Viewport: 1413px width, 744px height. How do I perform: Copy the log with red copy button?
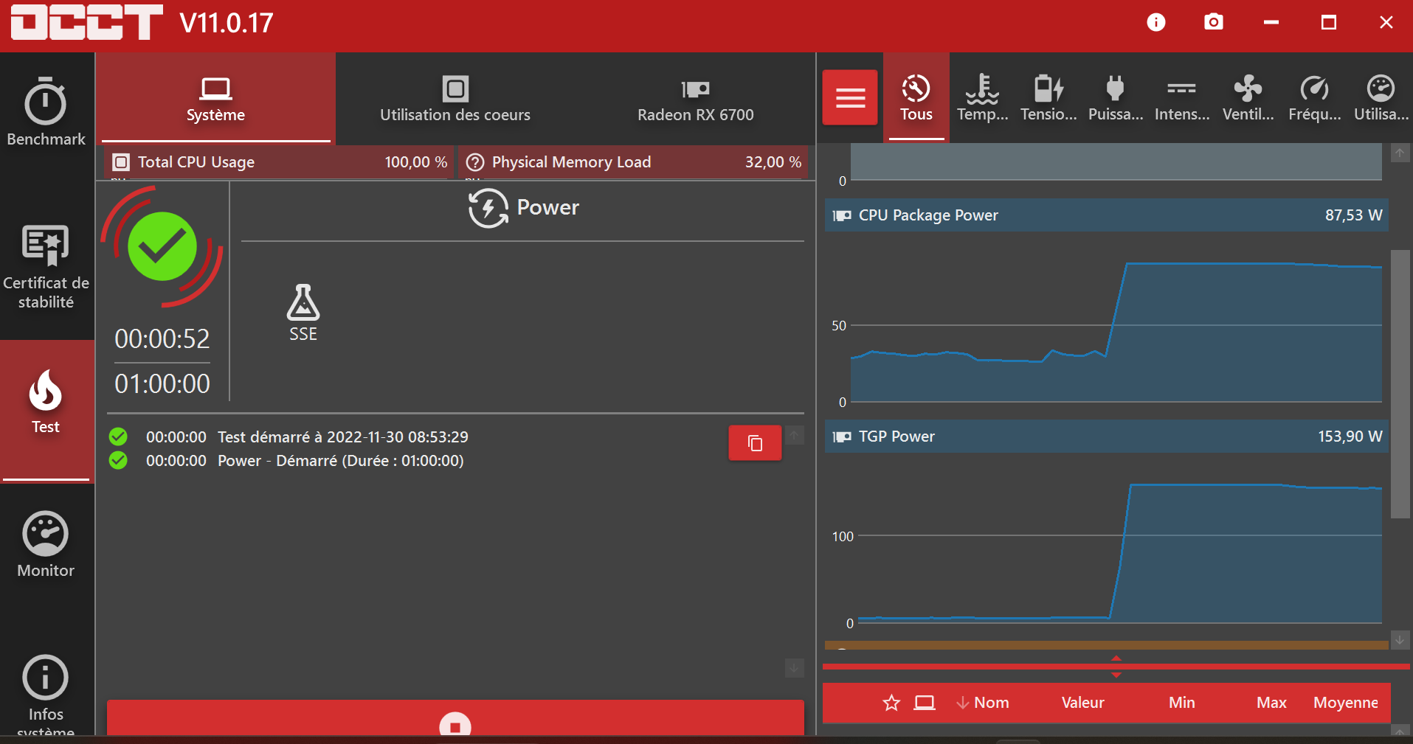tap(755, 443)
